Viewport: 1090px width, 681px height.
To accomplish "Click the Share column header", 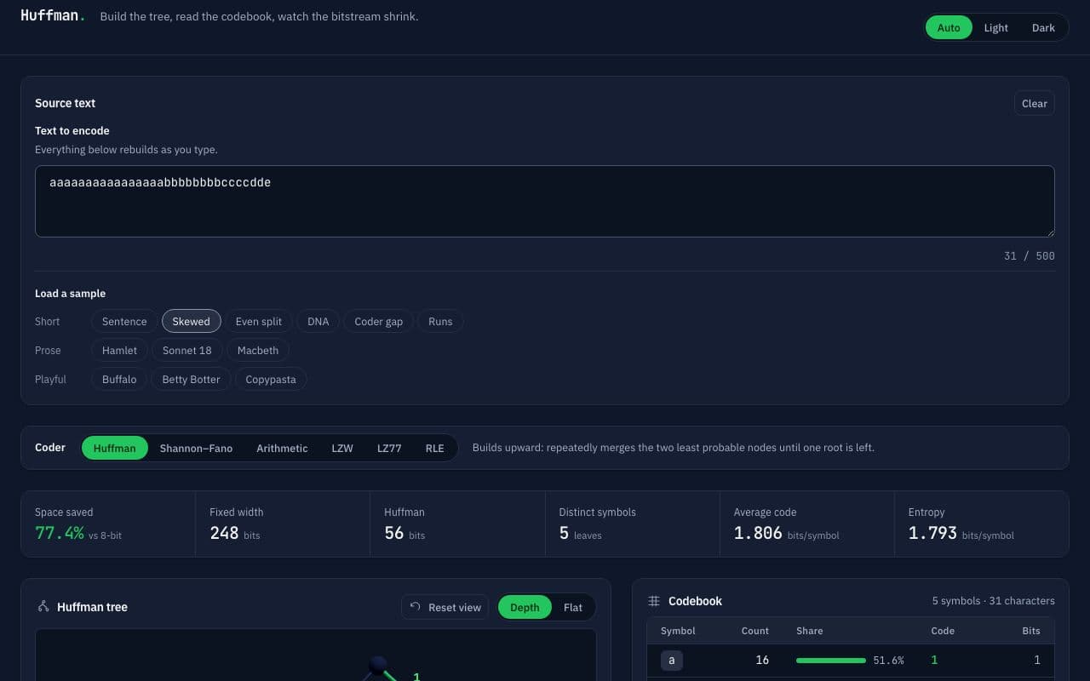I will point(810,631).
